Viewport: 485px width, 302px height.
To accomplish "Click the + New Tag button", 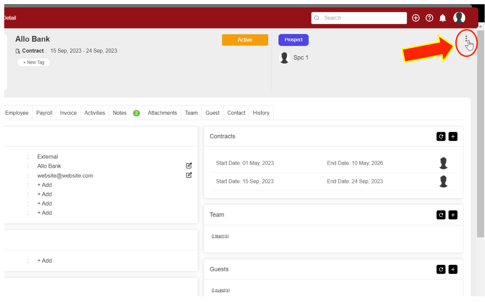I will point(34,62).
